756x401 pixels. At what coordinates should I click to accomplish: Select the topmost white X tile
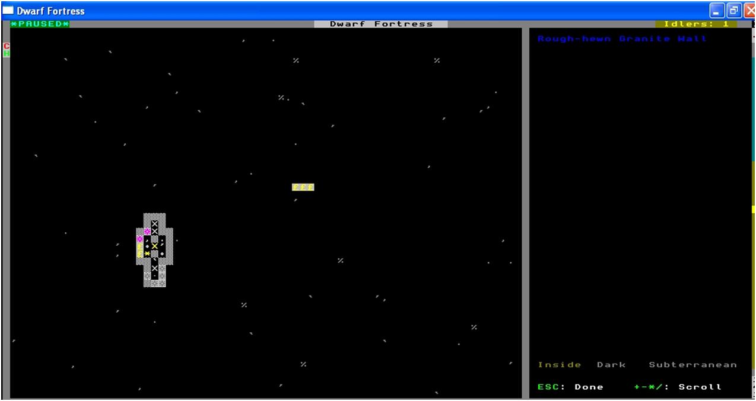(x=154, y=224)
